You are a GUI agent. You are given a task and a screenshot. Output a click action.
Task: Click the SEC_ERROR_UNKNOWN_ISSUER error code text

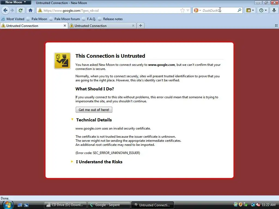coord(116,153)
